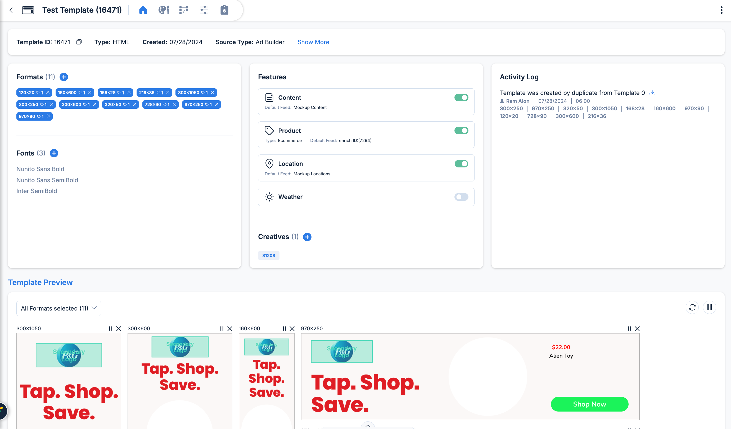731x429 pixels.
Task: Remove the 320×50 format chip
Action: (x=135, y=104)
